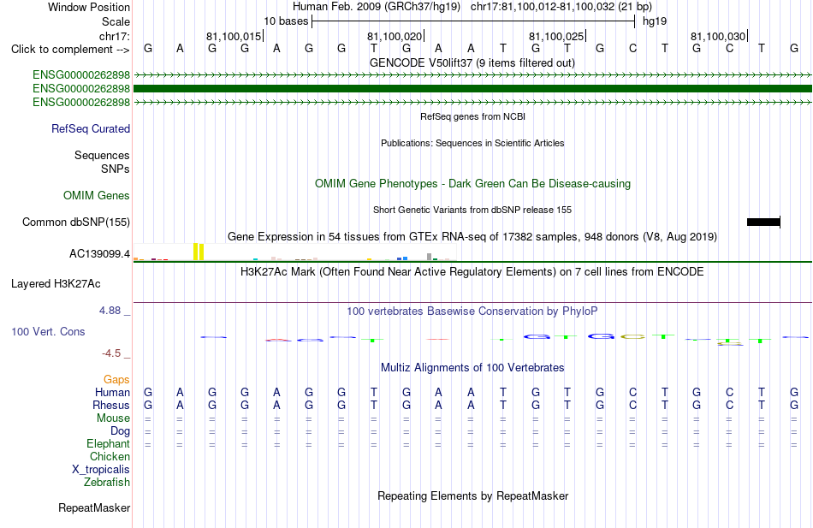
Task: Click the RepeatMasker track label
Action: point(94,507)
